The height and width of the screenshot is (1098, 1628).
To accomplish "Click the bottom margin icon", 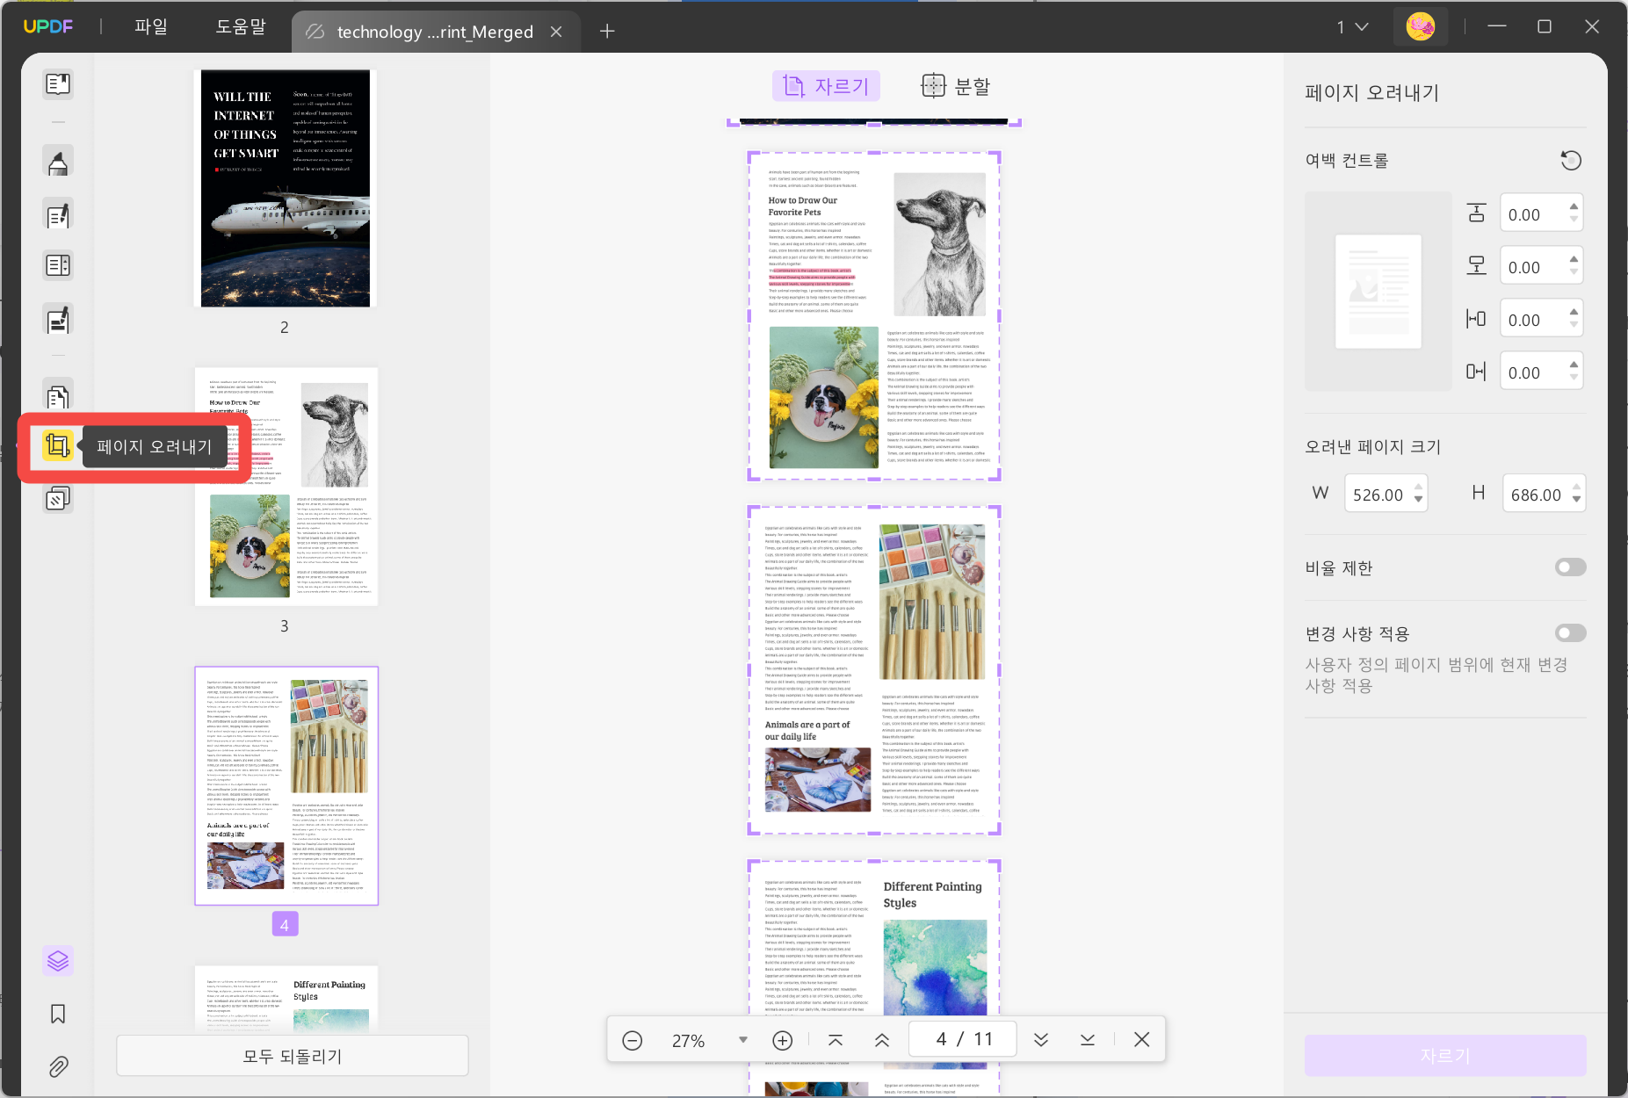I will (x=1476, y=265).
